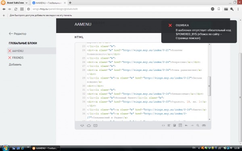Click the rectangular window icon in editor toolbar
The height and width of the screenshot is (151, 242).
pyautogui.click(x=95, y=126)
